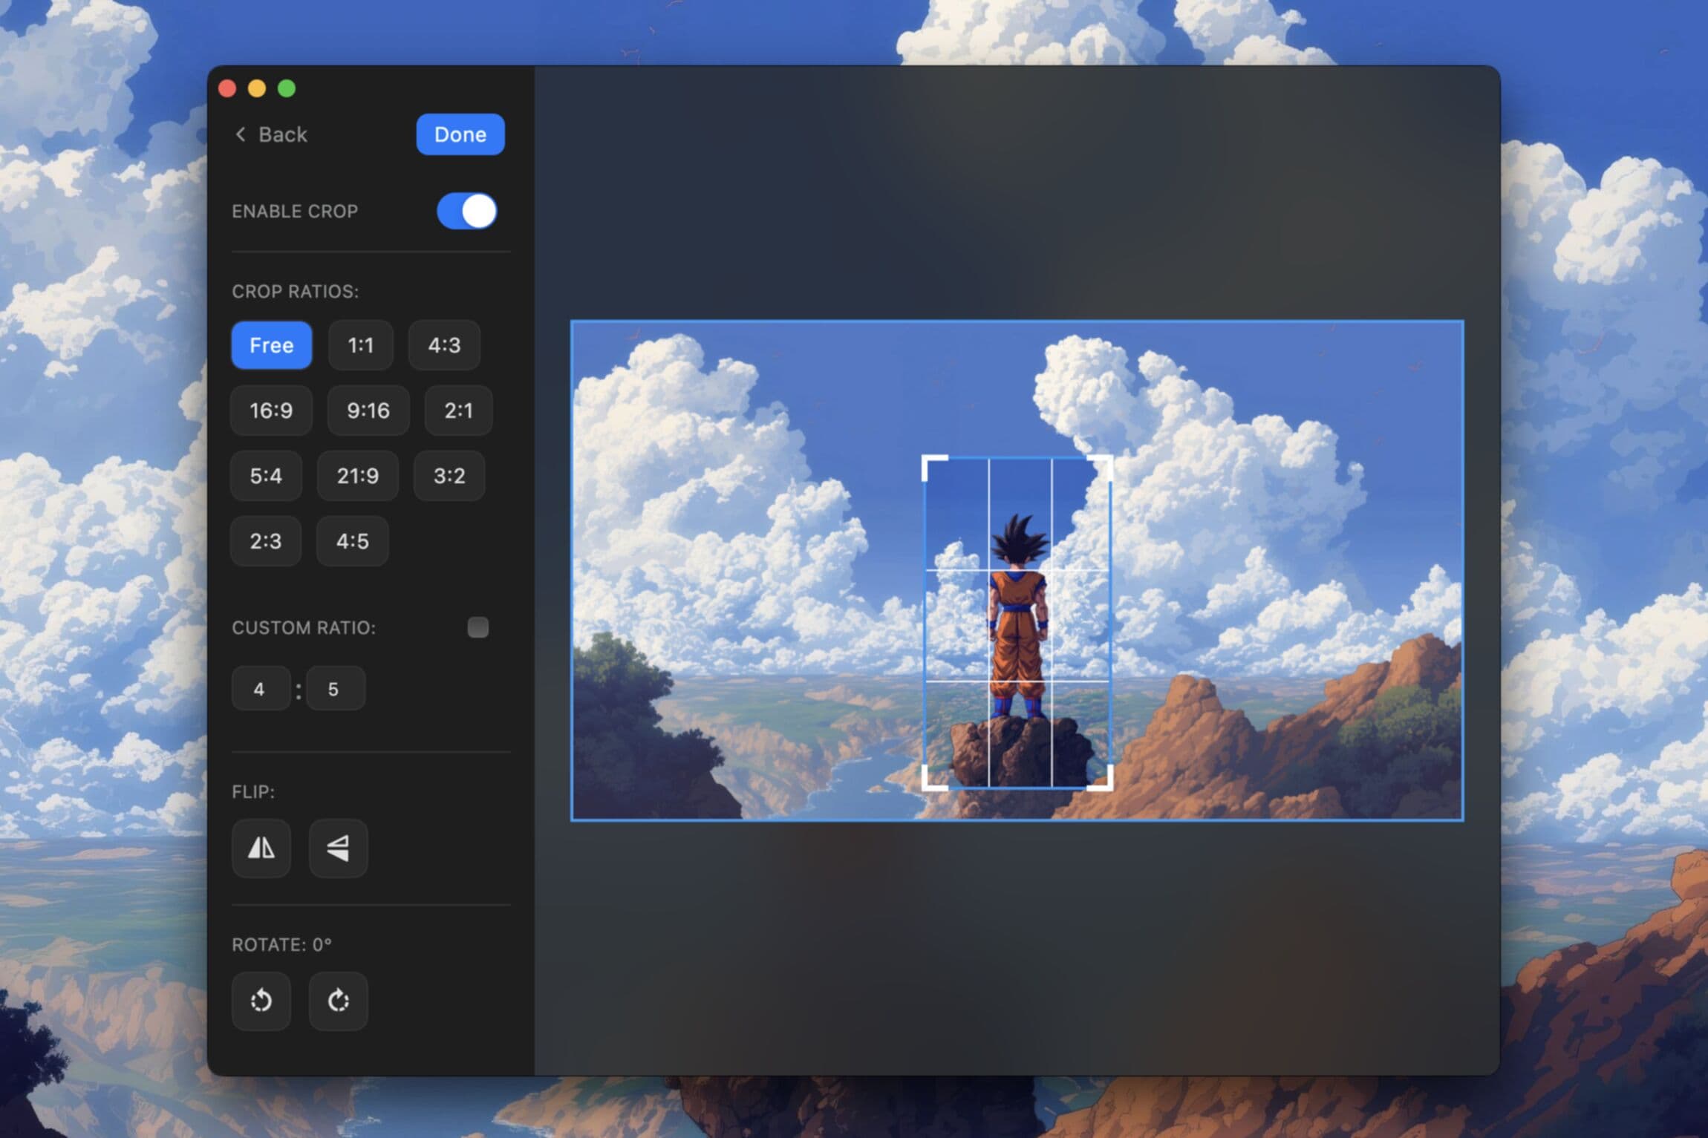Choose the 3:2 crop ratio
This screenshot has width=1708, height=1138.
click(449, 476)
